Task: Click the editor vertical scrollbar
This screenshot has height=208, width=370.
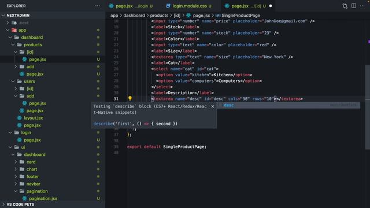Action: tap(368, 107)
